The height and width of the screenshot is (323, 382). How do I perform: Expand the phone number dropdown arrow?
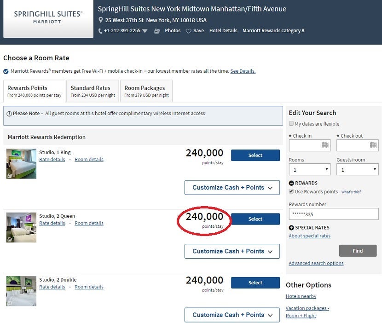[x=145, y=31]
